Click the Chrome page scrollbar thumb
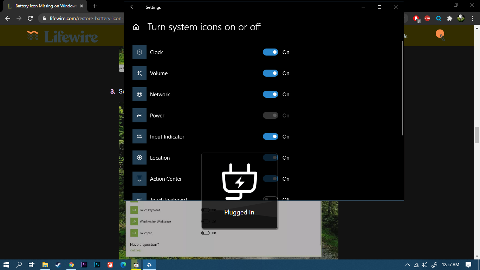The height and width of the screenshot is (270, 480). point(477,135)
